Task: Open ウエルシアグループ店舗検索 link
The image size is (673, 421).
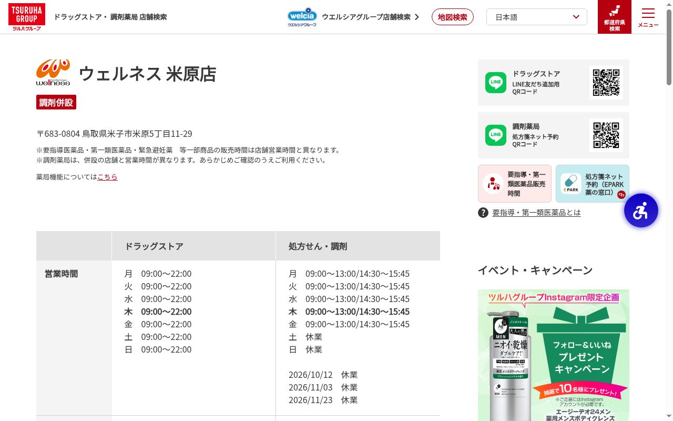Action: click(370, 17)
